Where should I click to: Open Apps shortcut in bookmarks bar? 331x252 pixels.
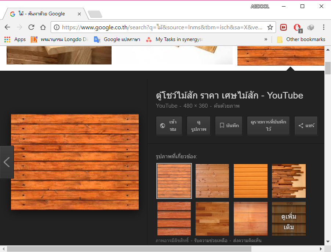tap(15, 39)
